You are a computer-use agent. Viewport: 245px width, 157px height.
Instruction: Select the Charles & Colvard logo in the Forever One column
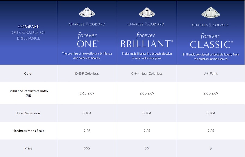[87, 24]
